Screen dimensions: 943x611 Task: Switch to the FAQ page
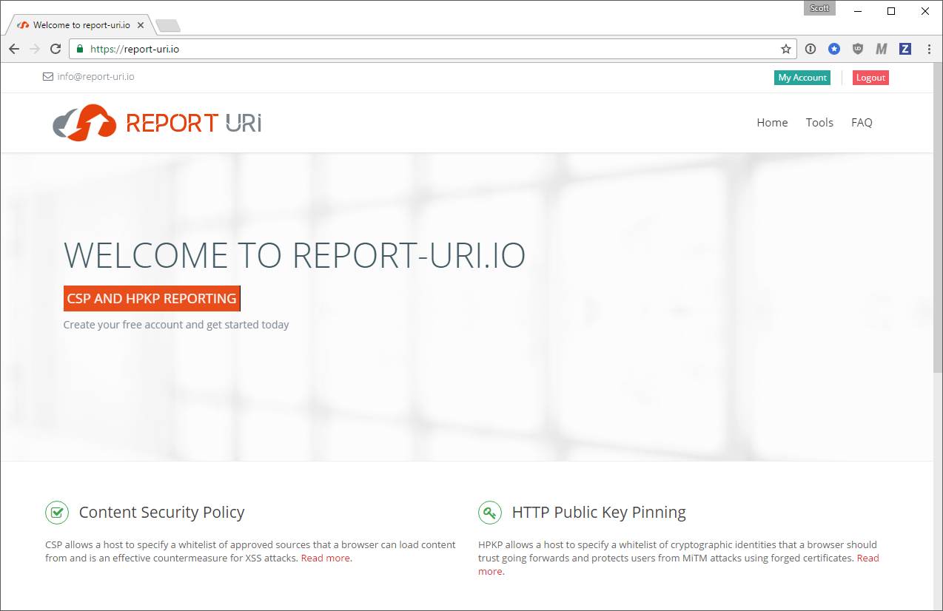[861, 122]
